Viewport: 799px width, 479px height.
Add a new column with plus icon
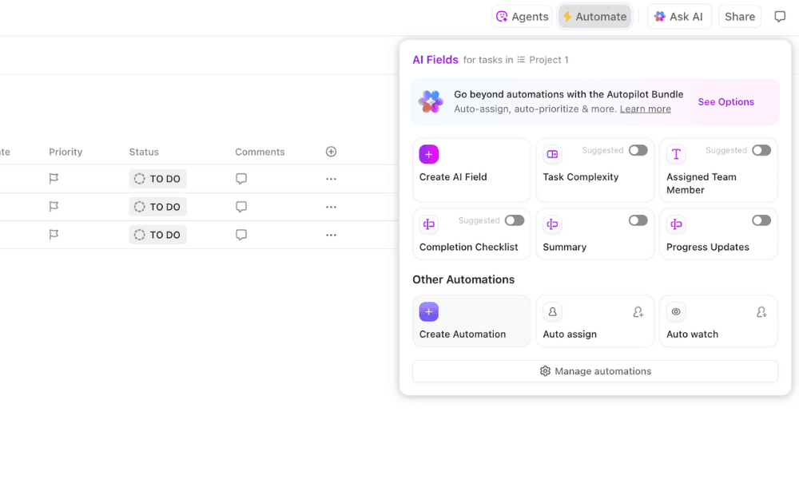click(331, 152)
